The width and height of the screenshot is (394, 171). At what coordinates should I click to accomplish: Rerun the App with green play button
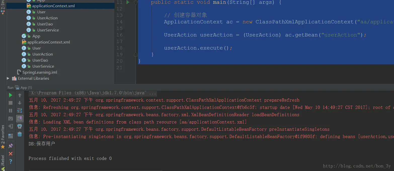pos(11,95)
